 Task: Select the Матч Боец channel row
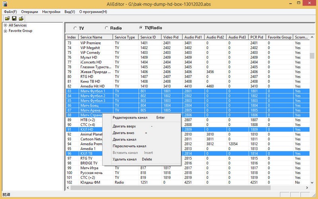coord(188,105)
